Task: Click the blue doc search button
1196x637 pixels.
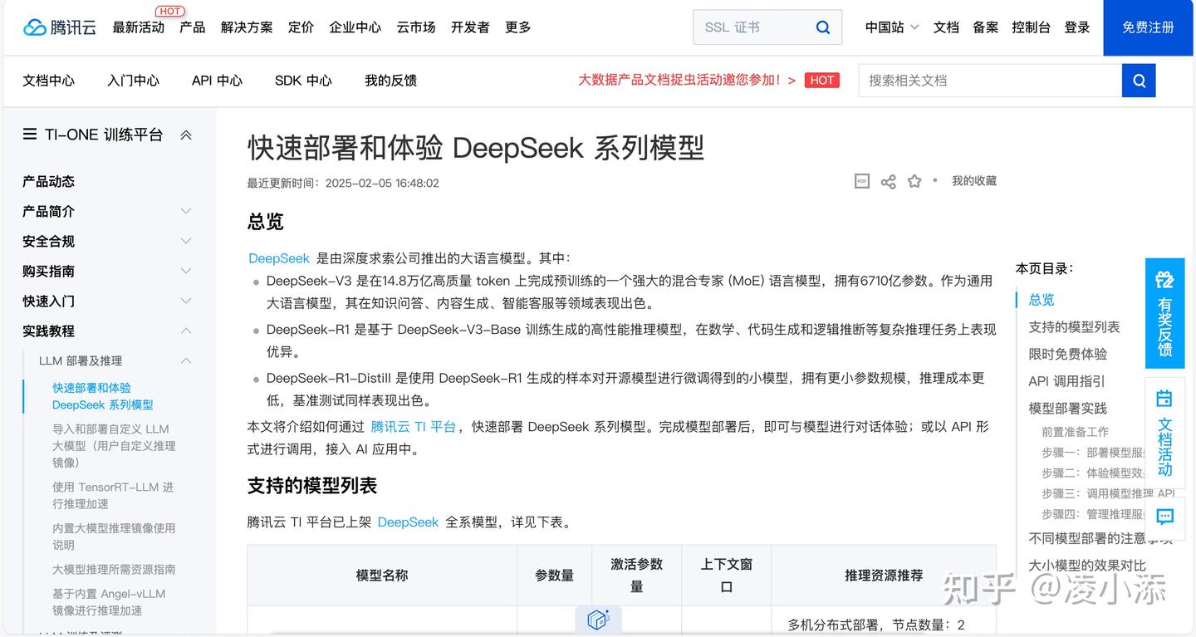Action: [x=1139, y=81]
